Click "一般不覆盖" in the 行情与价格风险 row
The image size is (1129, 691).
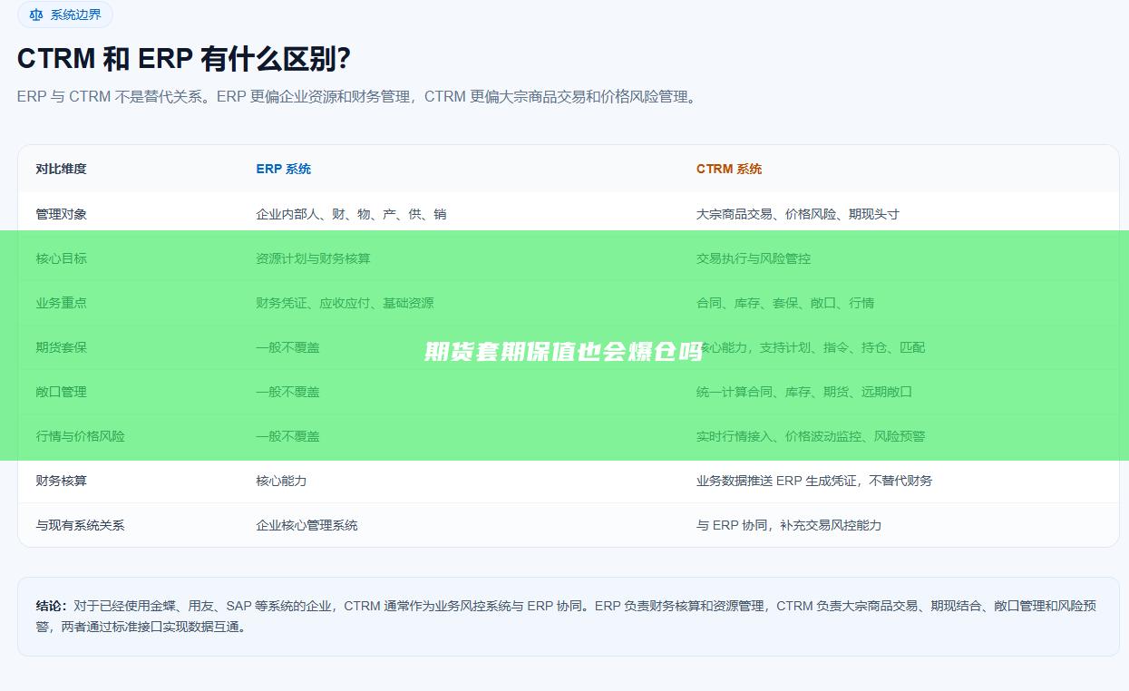point(287,436)
